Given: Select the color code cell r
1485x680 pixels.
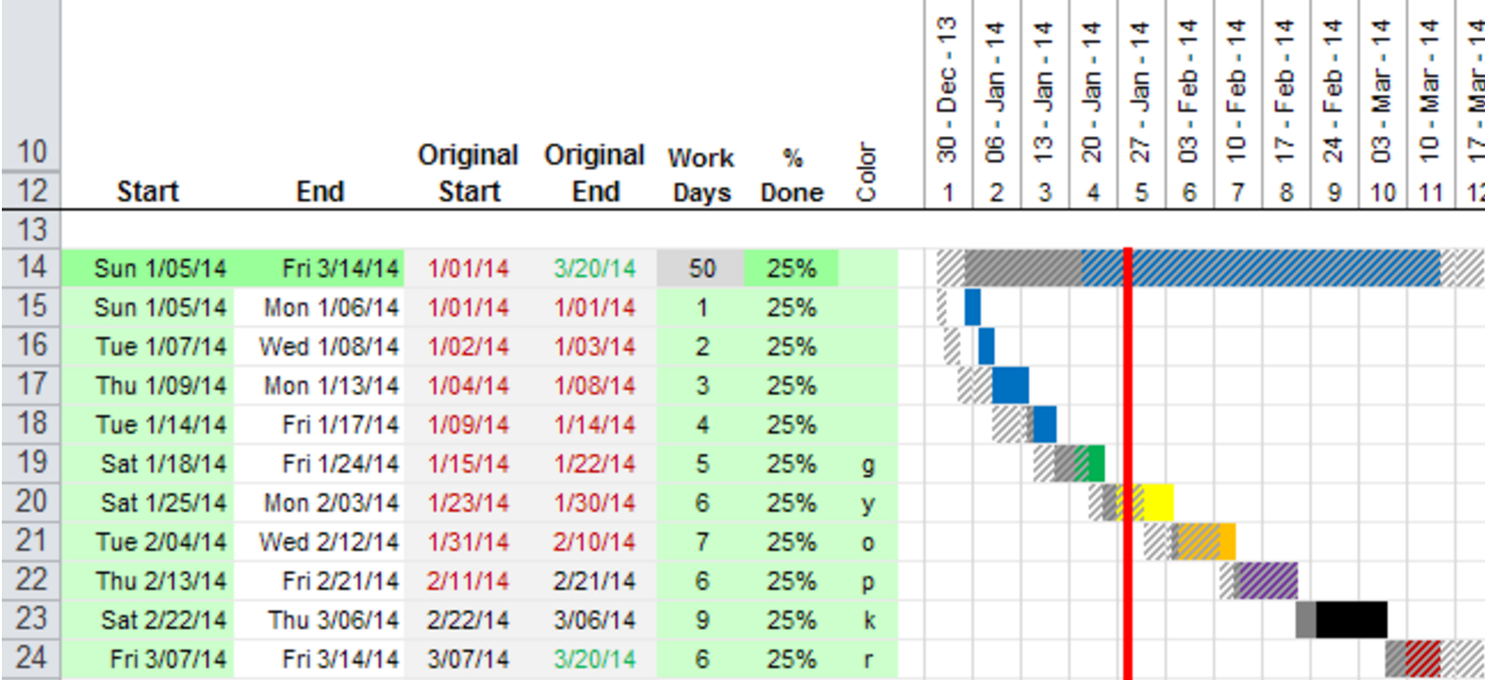Looking at the screenshot, I should (x=867, y=659).
